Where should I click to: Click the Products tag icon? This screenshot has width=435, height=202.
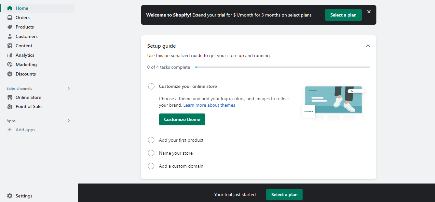coord(10,27)
